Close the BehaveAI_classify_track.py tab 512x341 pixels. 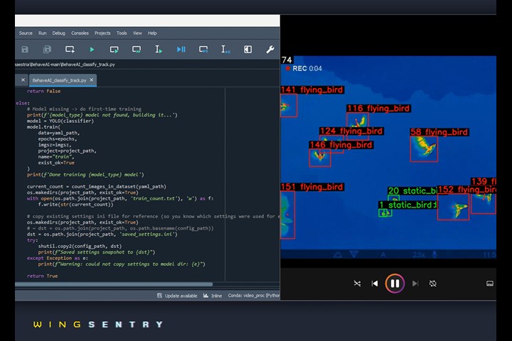pyautogui.click(x=92, y=80)
